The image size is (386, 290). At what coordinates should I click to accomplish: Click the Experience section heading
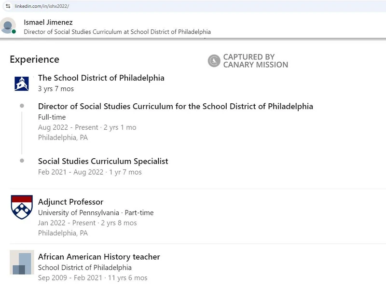tap(34, 59)
